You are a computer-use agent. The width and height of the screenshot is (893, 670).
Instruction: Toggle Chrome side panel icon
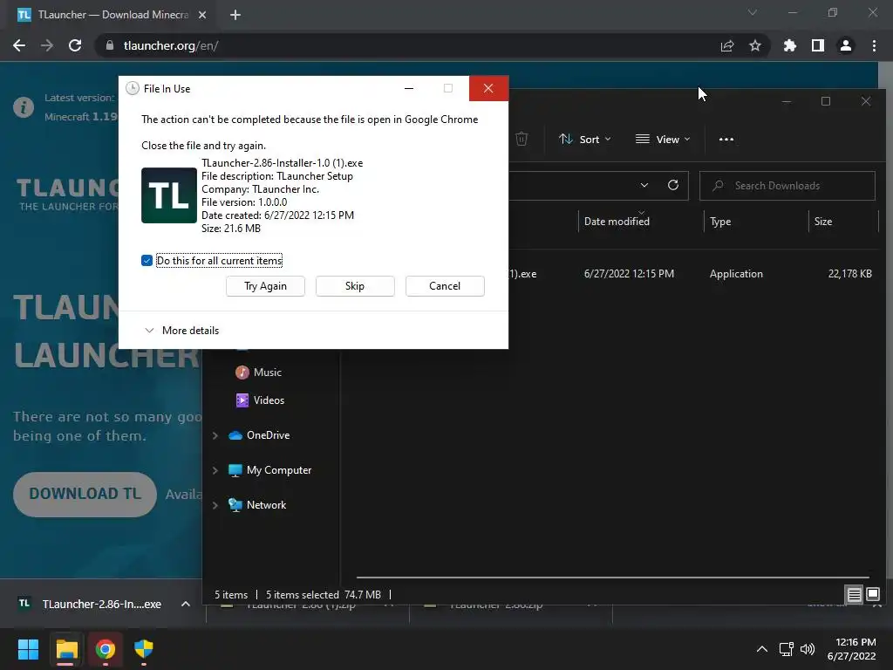tap(818, 45)
